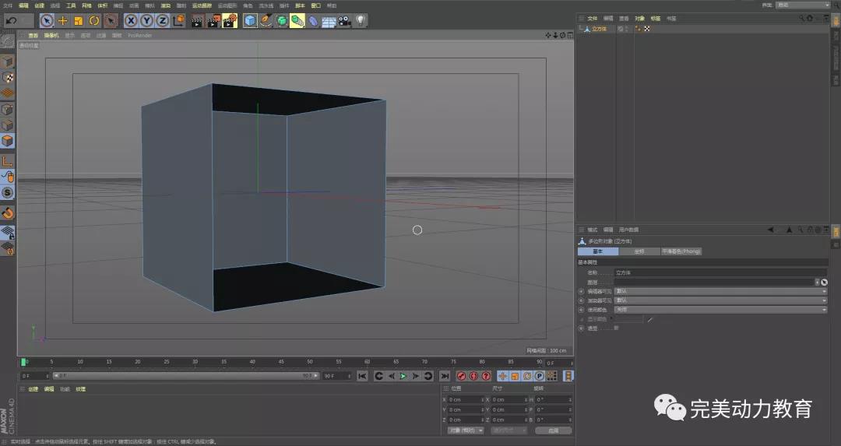Click the 名称 field containing 立方体
The width and height of the screenshot is (841, 446).
click(720, 273)
